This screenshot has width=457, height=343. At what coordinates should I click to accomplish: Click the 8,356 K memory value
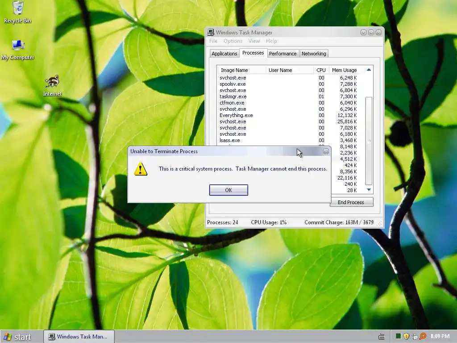coord(348,171)
